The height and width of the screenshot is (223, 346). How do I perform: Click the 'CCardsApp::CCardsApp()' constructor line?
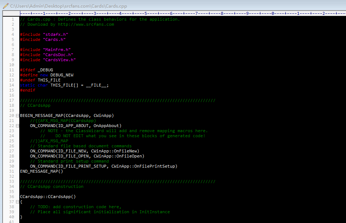click(x=48, y=197)
